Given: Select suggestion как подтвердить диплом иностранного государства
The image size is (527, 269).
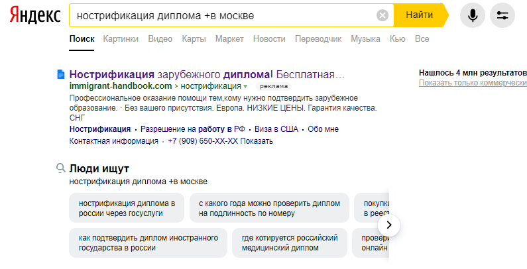Looking at the screenshot, I should tap(148, 242).
